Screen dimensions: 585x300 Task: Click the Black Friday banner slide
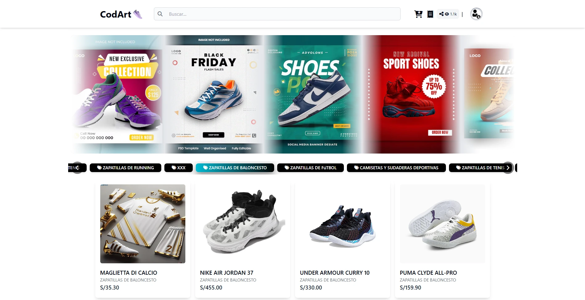214,94
